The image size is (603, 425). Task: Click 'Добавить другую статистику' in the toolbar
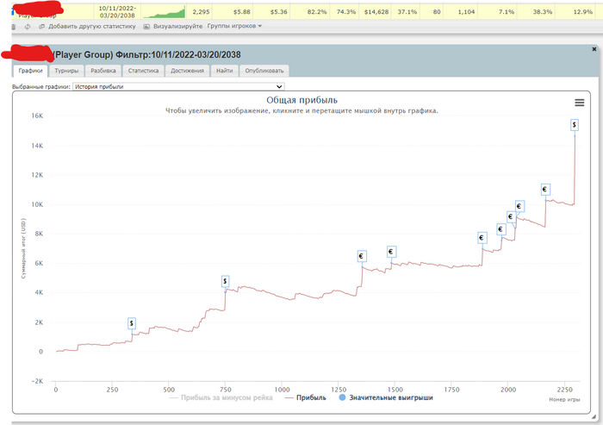(x=92, y=26)
